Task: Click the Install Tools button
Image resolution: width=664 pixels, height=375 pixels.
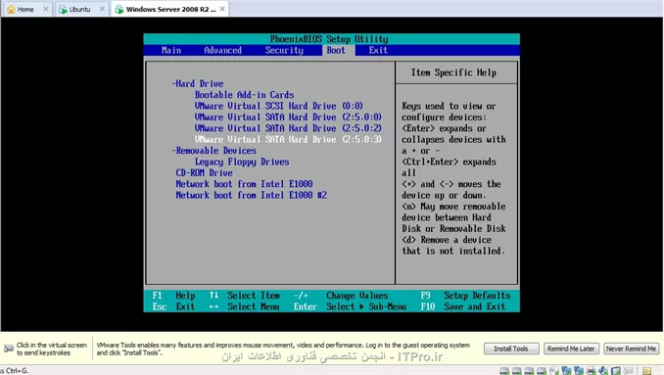Action: tap(511, 349)
